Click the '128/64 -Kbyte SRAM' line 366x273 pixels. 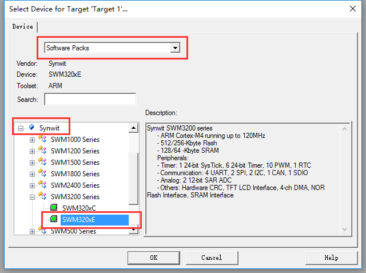[x=189, y=151]
